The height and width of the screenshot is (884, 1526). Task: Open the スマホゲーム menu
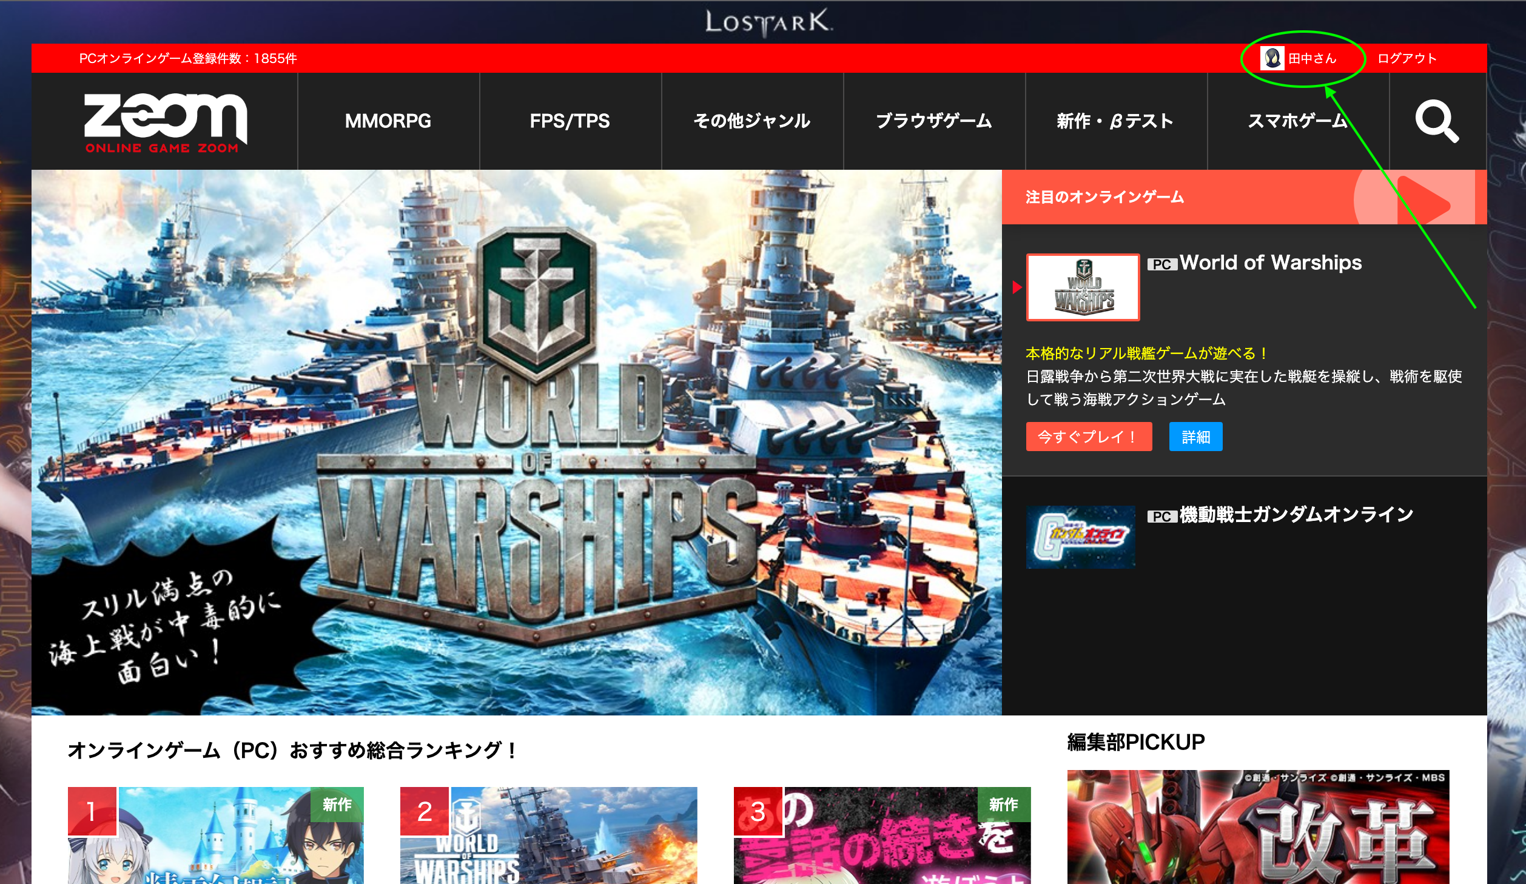pyautogui.click(x=1298, y=121)
